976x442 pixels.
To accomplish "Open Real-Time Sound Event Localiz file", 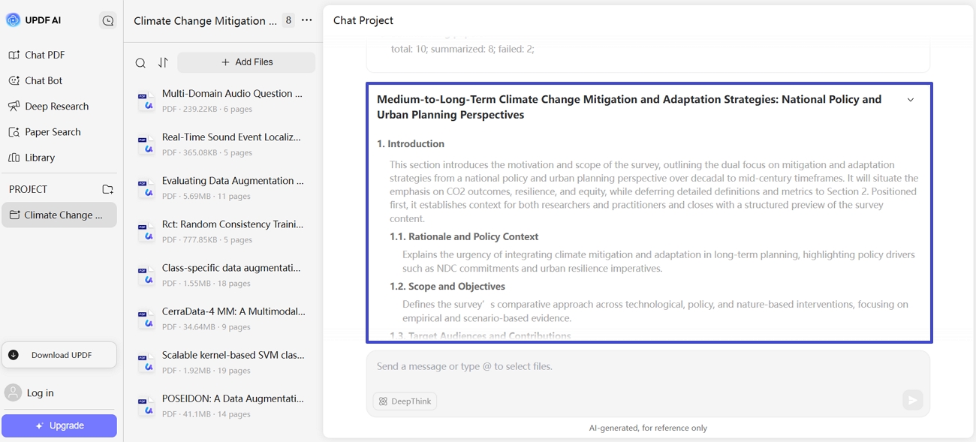I will tap(224, 144).
